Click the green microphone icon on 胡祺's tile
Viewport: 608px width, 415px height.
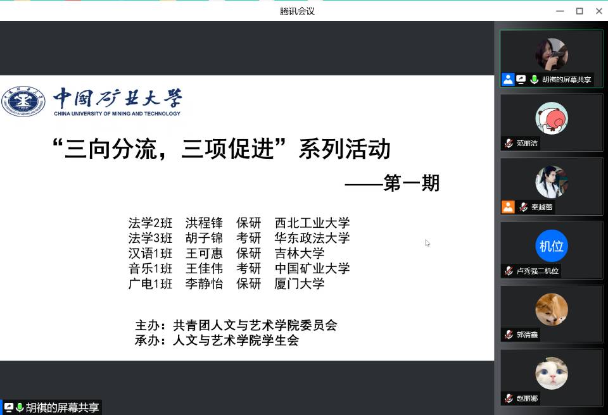click(535, 80)
